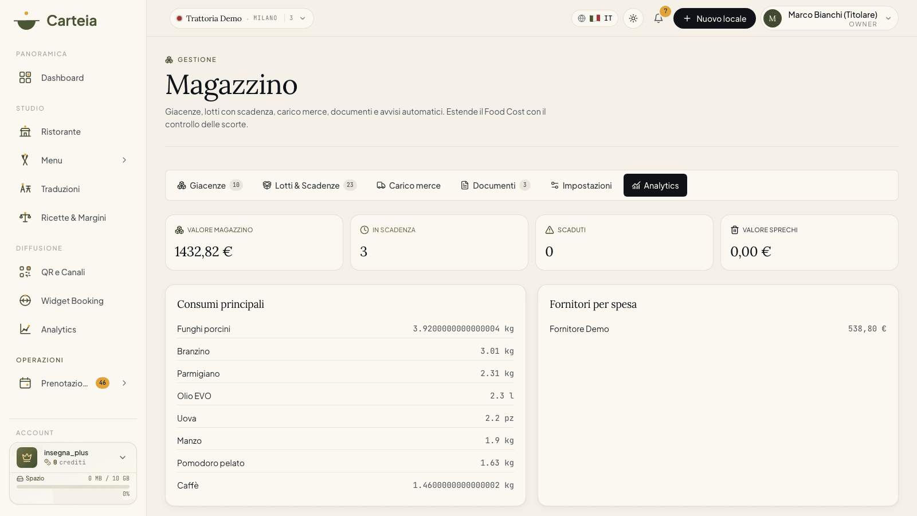Click the 0,00 € waste value
Image resolution: width=917 pixels, height=516 pixels.
tap(751, 252)
